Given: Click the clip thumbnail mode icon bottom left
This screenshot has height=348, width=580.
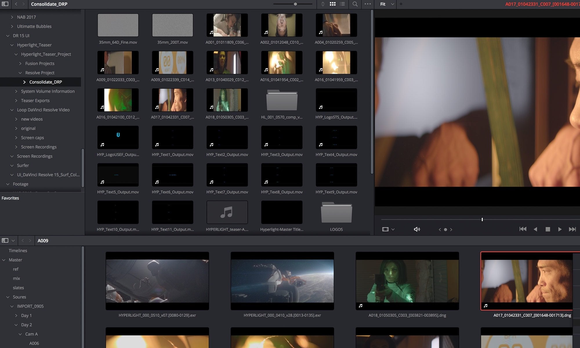Looking at the screenshot, I should (5, 240).
